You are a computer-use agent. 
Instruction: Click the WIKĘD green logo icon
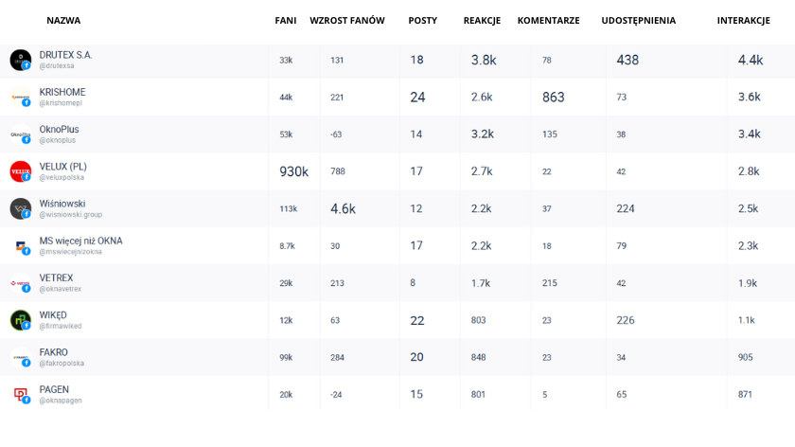(x=20, y=320)
